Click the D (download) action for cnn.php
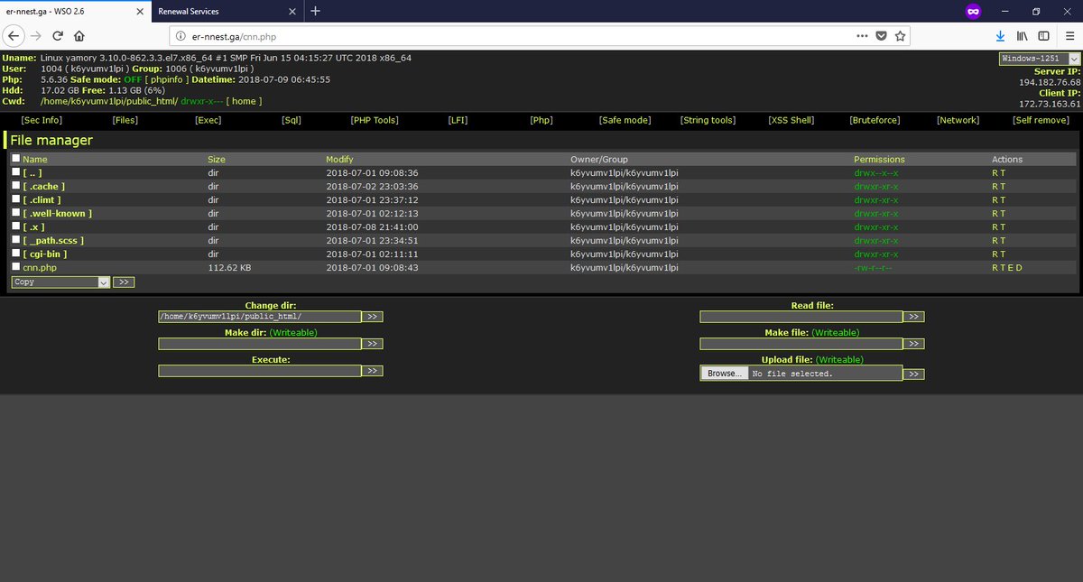The height and width of the screenshot is (582, 1083). point(1020,268)
